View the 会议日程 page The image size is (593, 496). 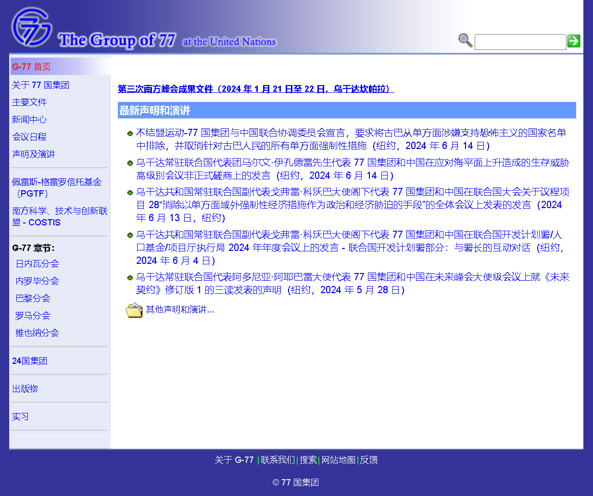(29, 137)
